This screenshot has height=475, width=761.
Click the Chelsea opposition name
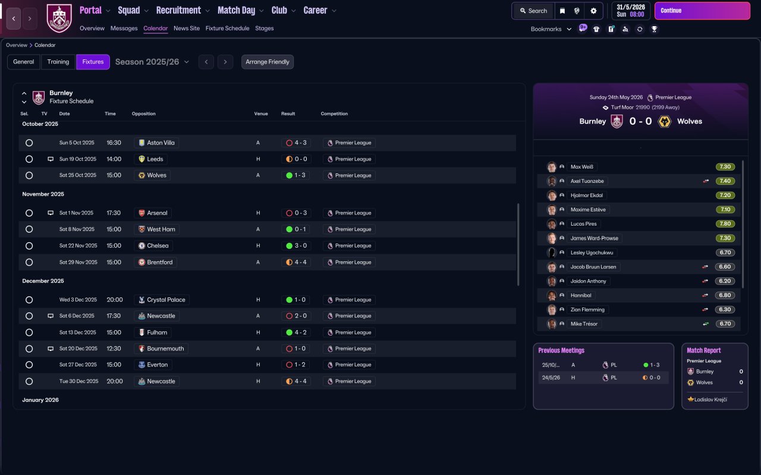pos(158,246)
